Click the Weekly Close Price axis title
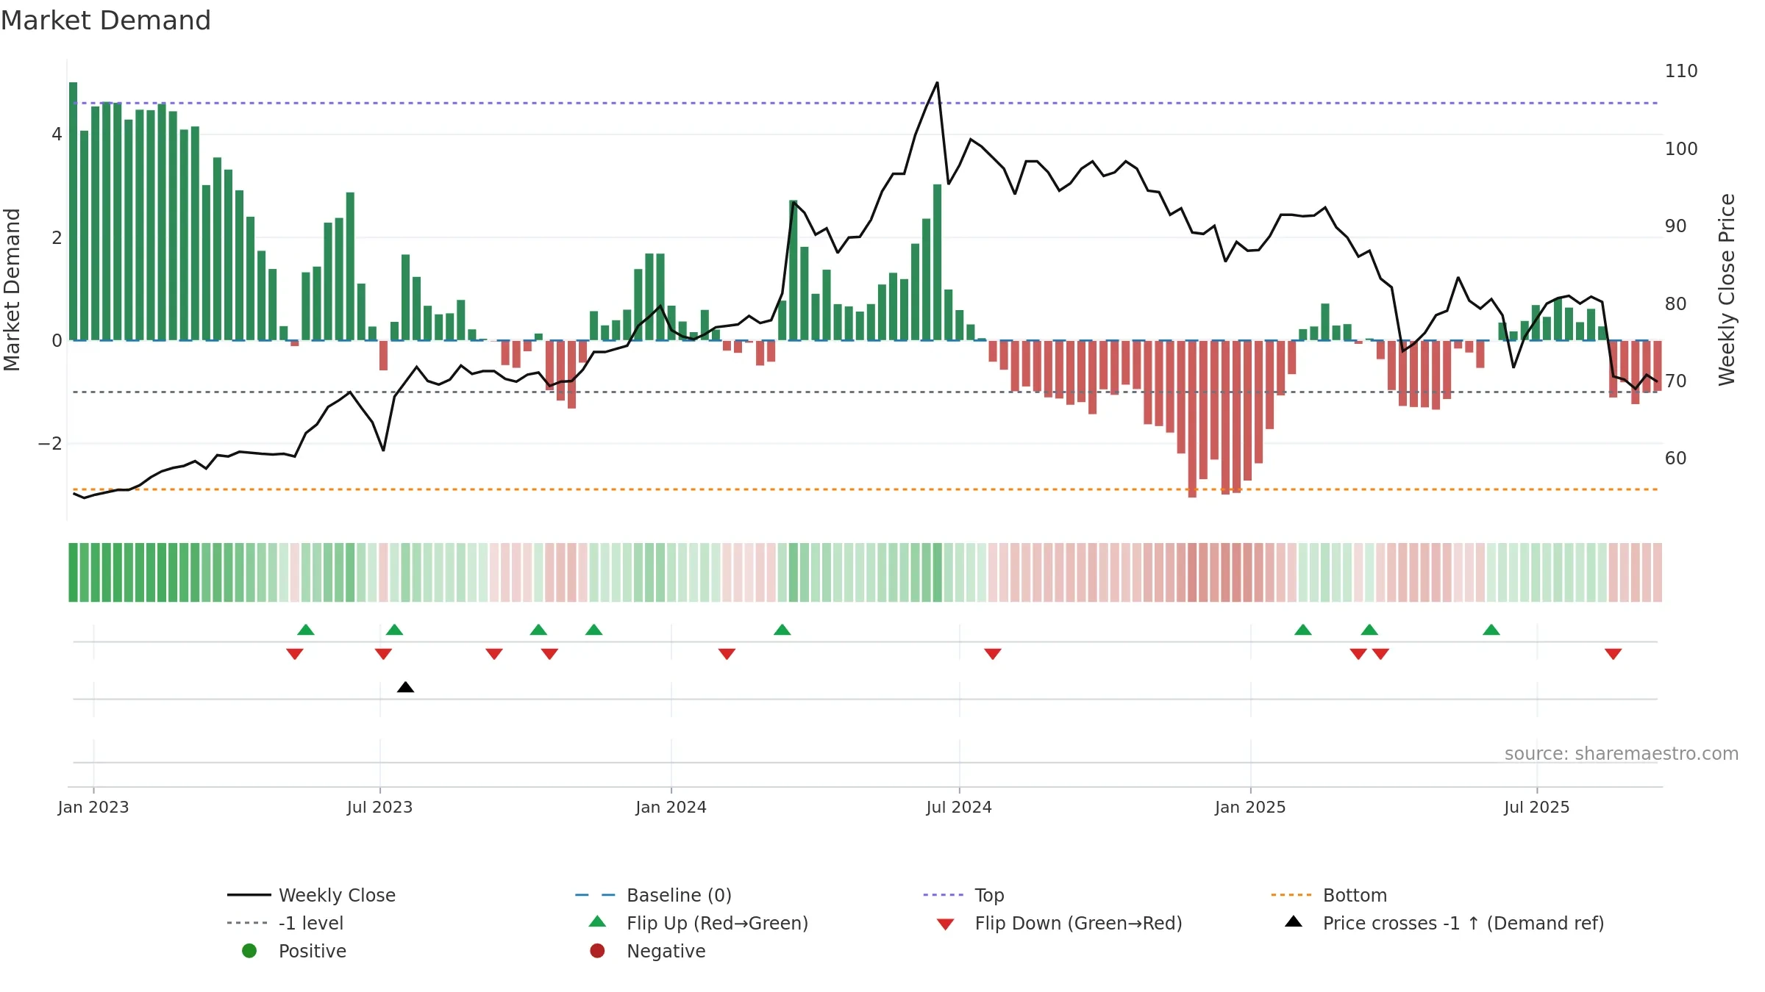Screen dimensions: 1765x992 click(1726, 290)
